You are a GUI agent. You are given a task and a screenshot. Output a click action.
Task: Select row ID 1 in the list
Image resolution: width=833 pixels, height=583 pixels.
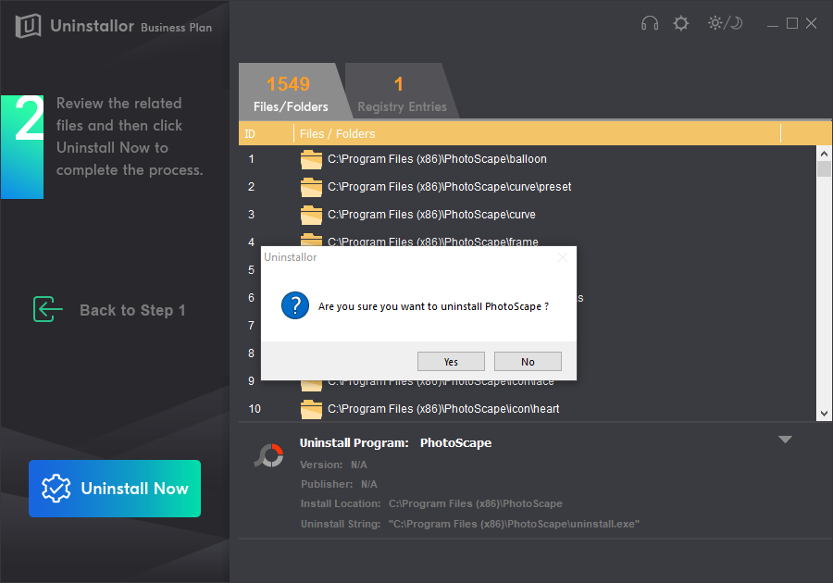coord(251,159)
